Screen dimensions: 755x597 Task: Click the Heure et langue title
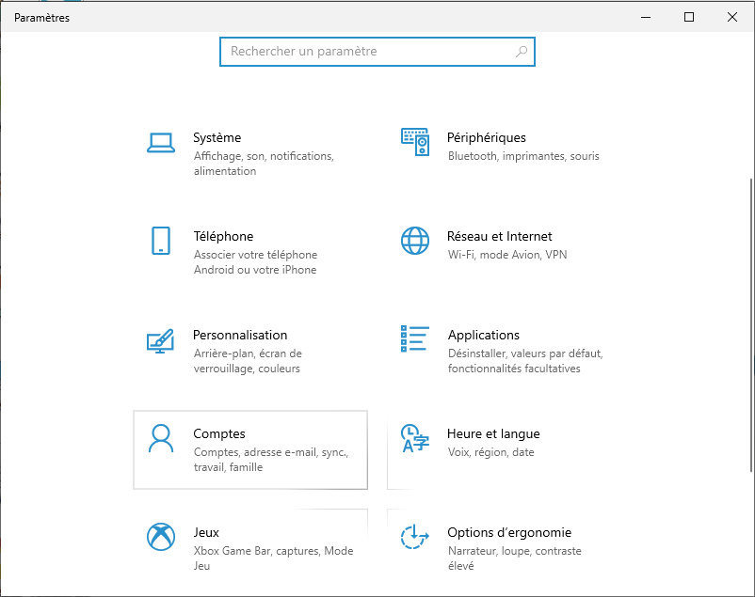(x=493, y=434)
